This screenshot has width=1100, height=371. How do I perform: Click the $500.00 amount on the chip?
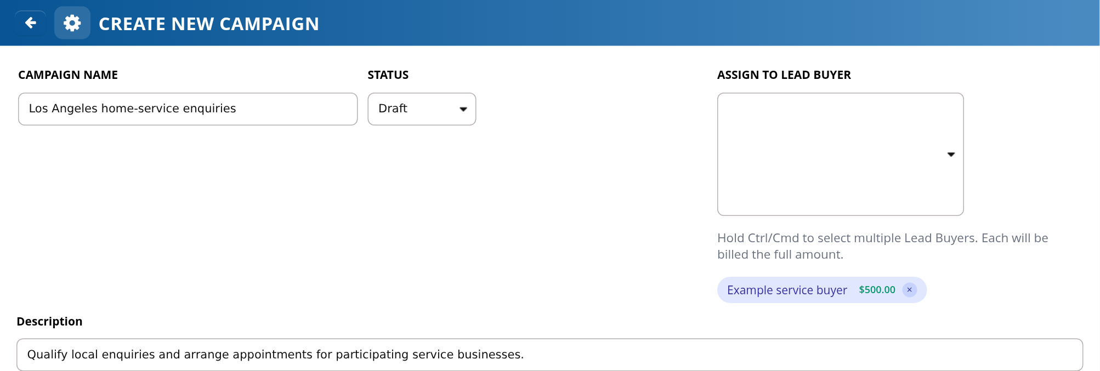[877, 290]
